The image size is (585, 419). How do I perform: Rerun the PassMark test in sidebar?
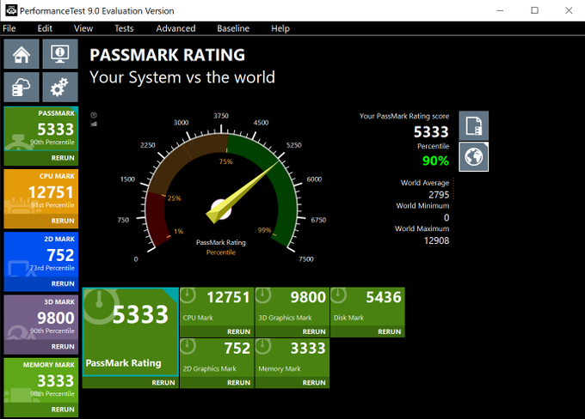63,158
